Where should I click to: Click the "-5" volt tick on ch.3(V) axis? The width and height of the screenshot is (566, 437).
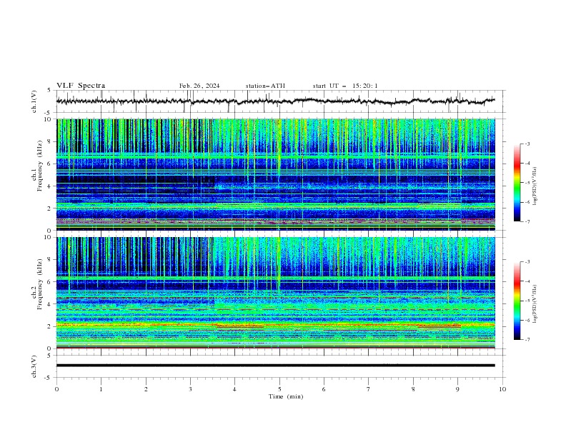49,378
